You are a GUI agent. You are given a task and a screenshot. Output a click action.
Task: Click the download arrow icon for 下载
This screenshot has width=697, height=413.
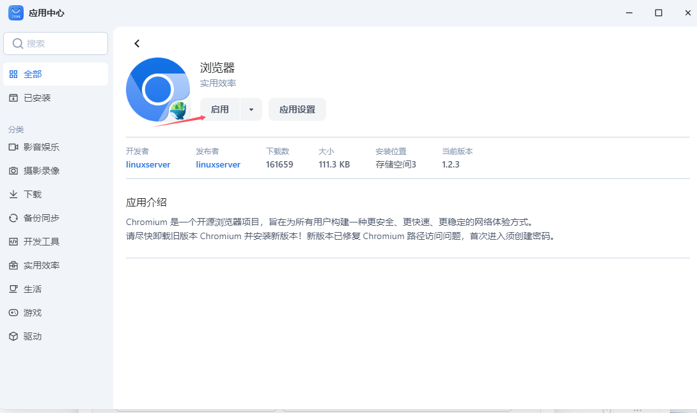coord(13,194)
